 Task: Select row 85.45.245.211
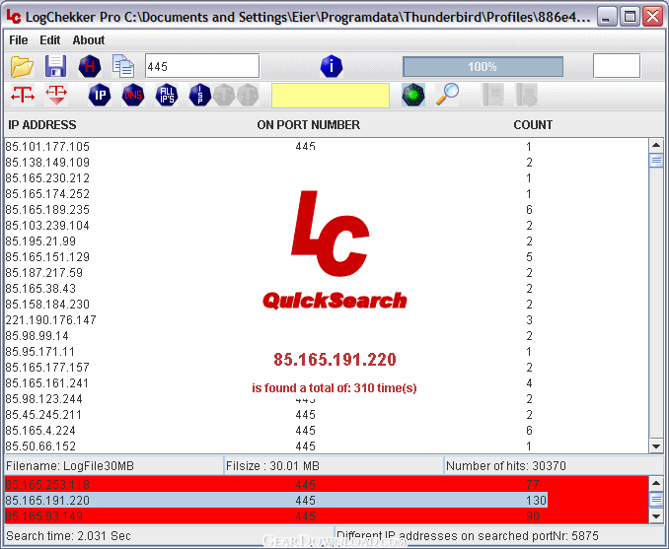click(x=327, y=415)
